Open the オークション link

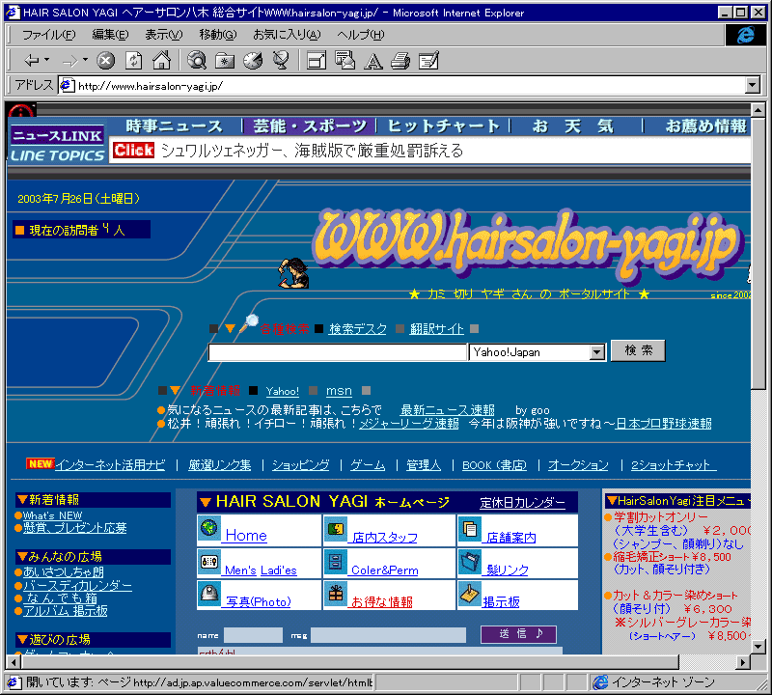coord(578,464)
